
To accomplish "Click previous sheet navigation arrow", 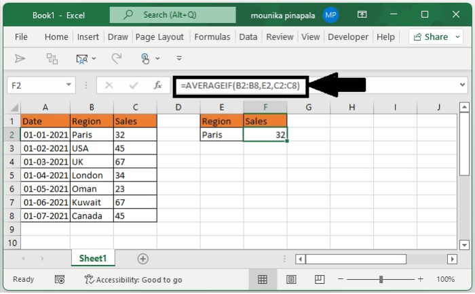I will 23,259.
